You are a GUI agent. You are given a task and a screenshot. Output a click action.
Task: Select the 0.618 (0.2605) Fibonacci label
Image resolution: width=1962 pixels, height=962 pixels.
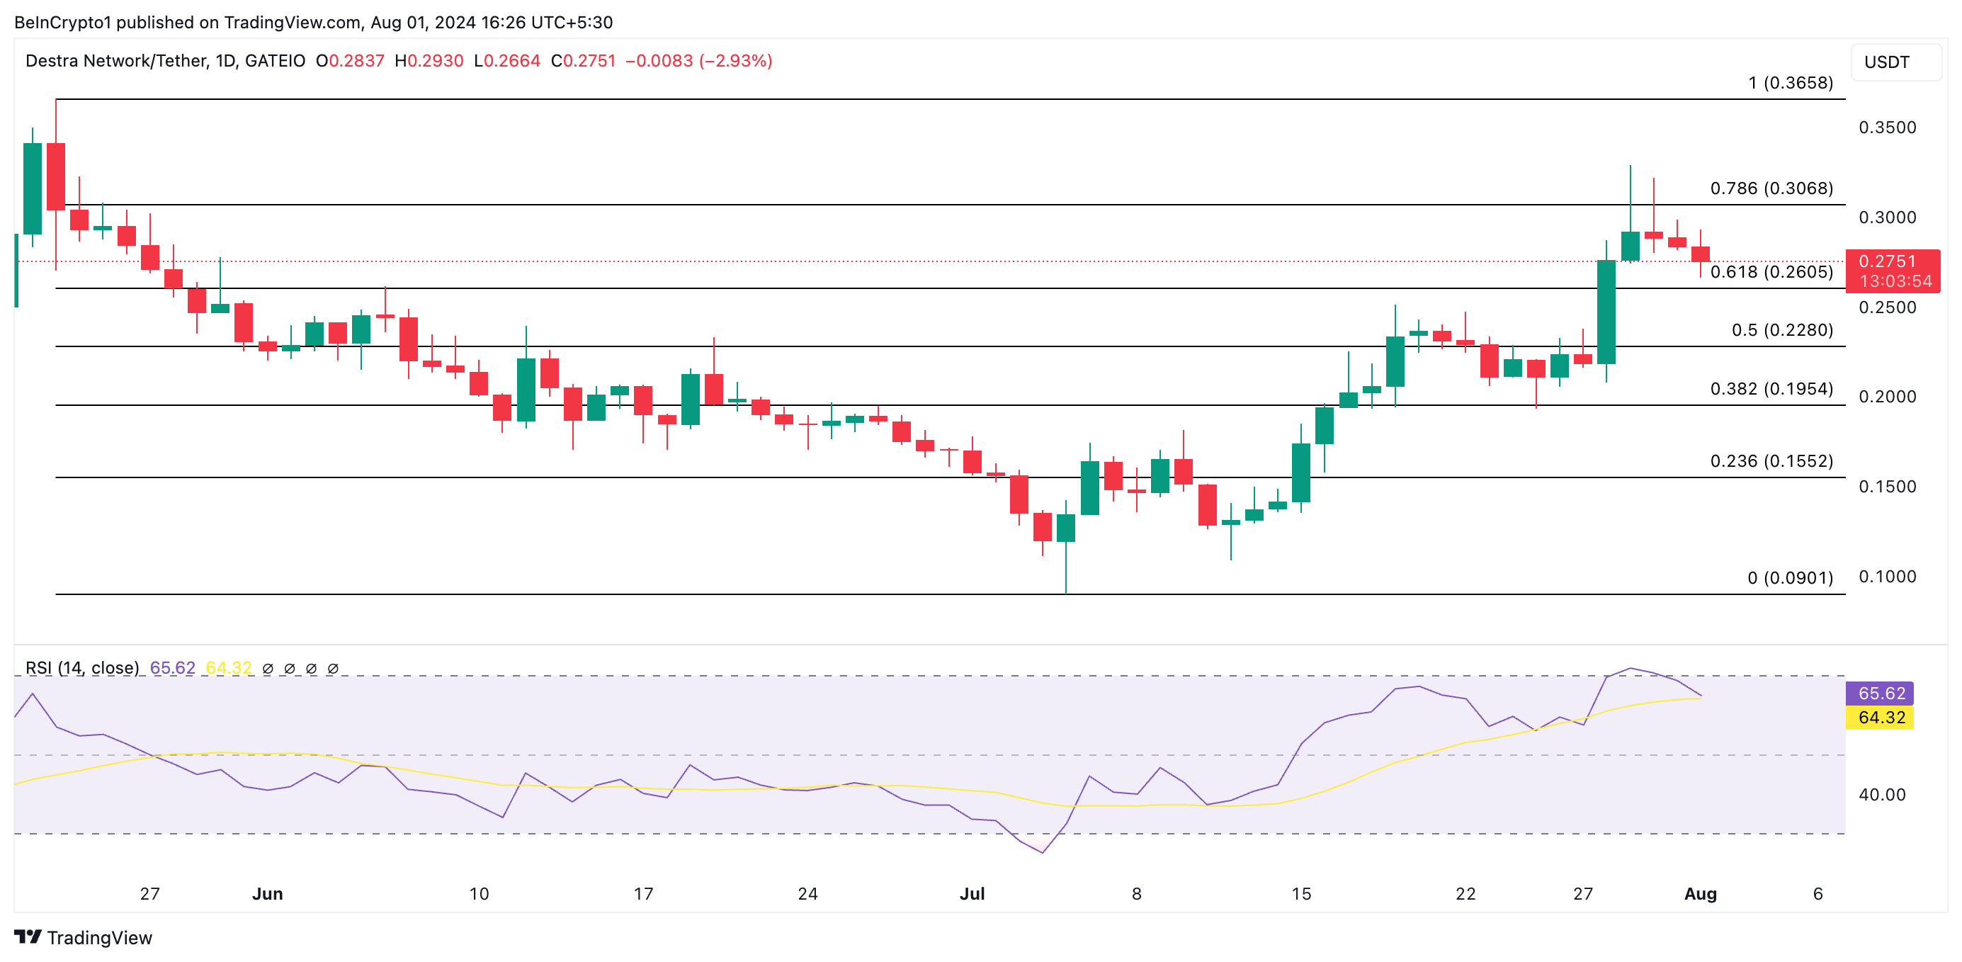coord(1771,272)
